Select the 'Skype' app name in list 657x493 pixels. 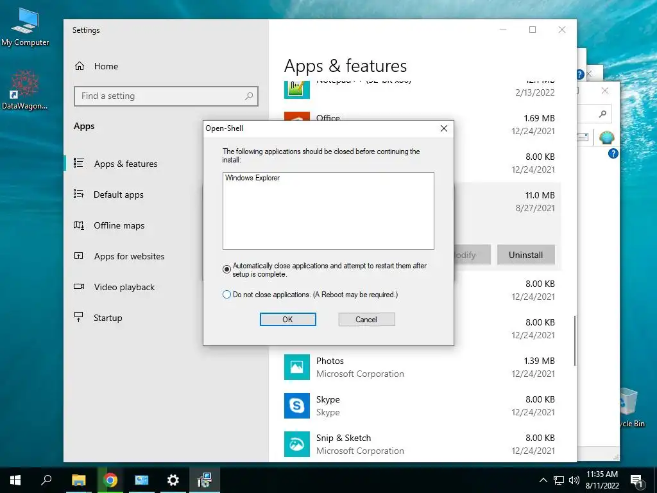[328, 399]
